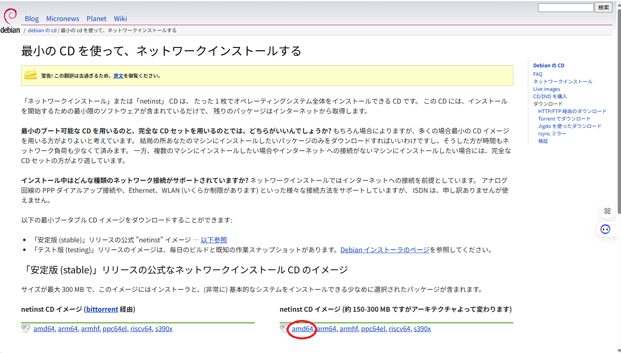Select FAQ in the sidebar

[538, 74]
